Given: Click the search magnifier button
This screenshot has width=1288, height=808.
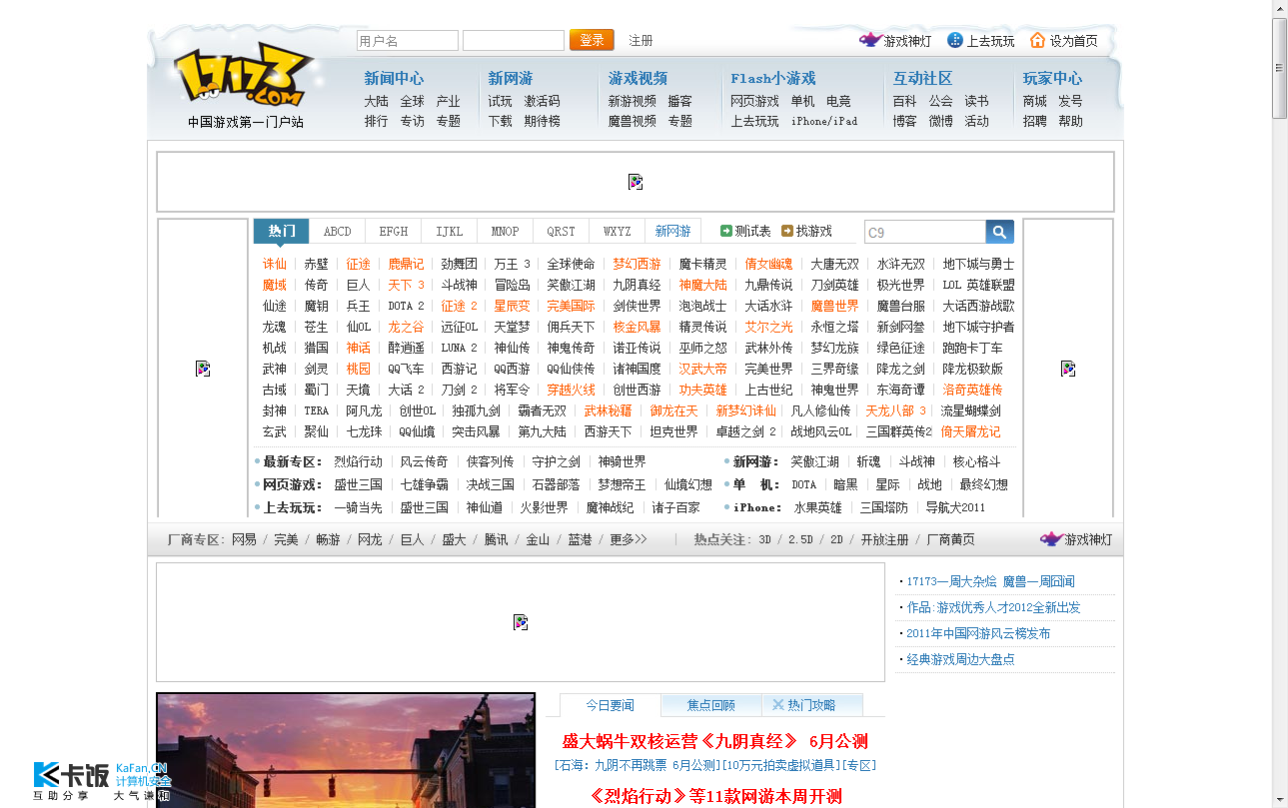Looking at the screenshot, I should pyautogui.click(x=1000, y=232).
